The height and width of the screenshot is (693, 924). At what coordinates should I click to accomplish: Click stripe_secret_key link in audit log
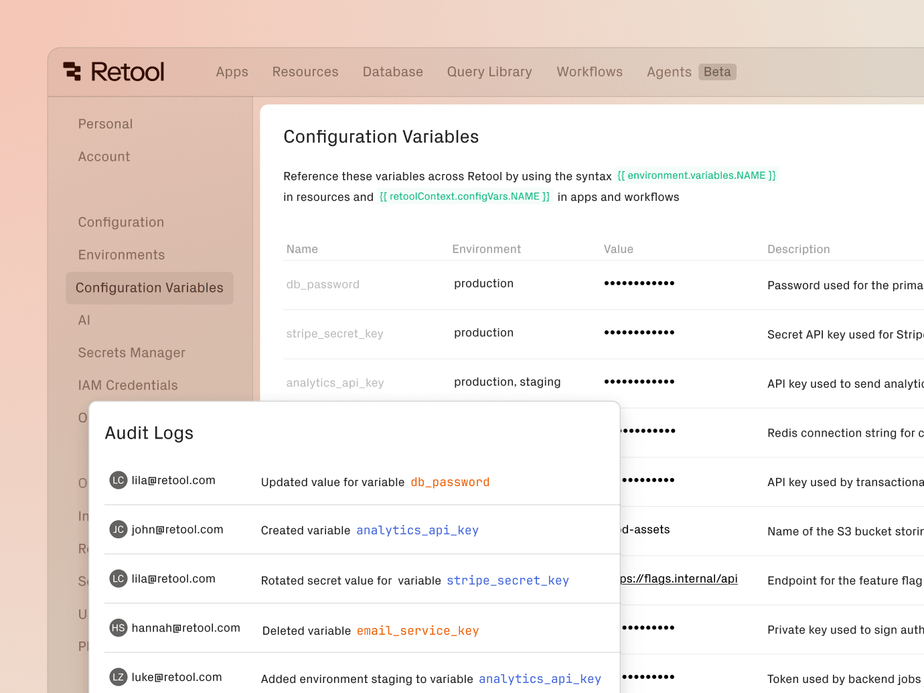pos(508,581)
